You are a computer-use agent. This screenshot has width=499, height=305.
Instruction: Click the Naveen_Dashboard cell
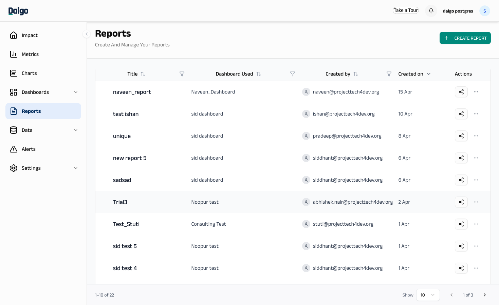click(x=213, y=92)
